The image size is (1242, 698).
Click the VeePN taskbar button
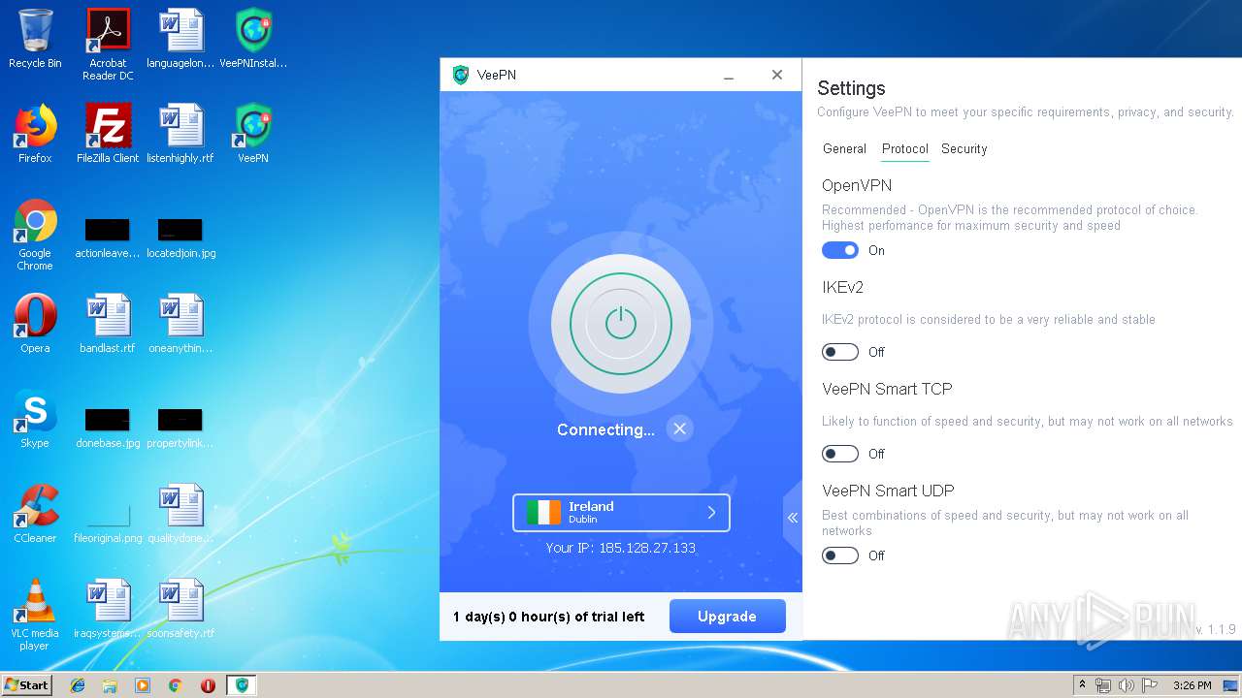[242, 685]
